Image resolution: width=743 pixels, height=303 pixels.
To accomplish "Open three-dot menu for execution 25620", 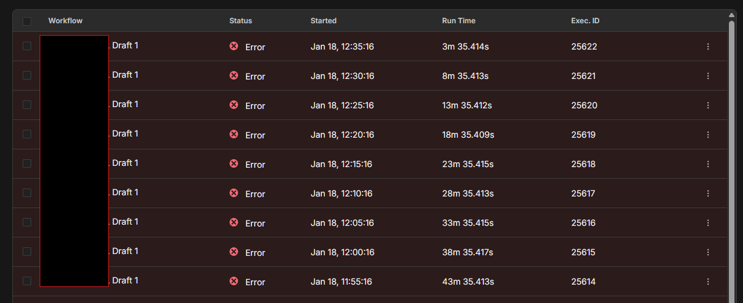I will tap(708, 105).
